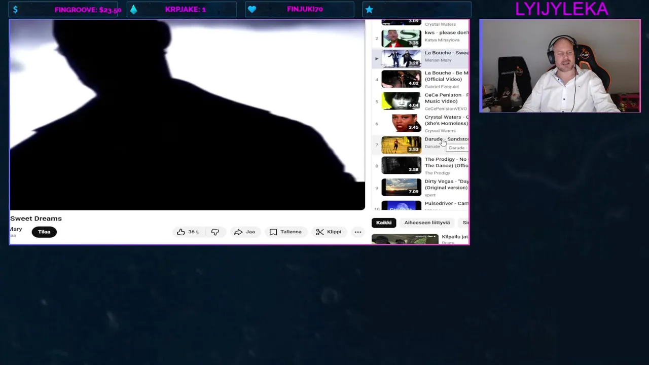Click the heart icon by FINJUKI70

pos(252,10)
